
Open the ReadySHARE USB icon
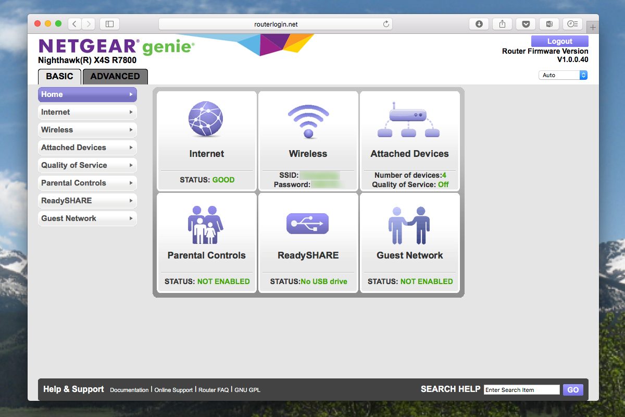(308, 223)
